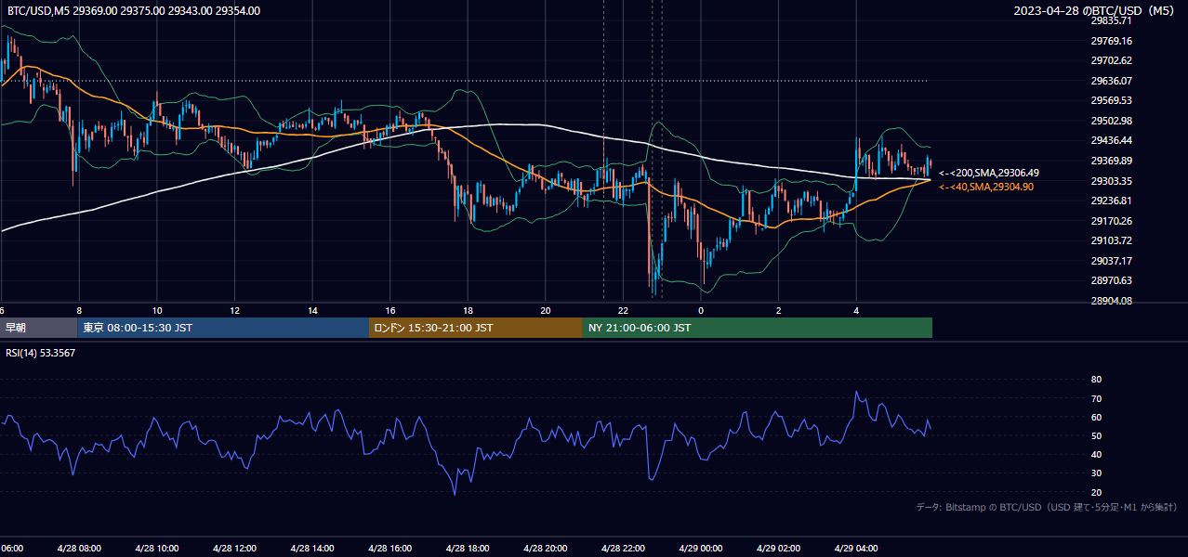
Task: Click hour tick 8 under price chart
Action: click(x=79, y=310)
